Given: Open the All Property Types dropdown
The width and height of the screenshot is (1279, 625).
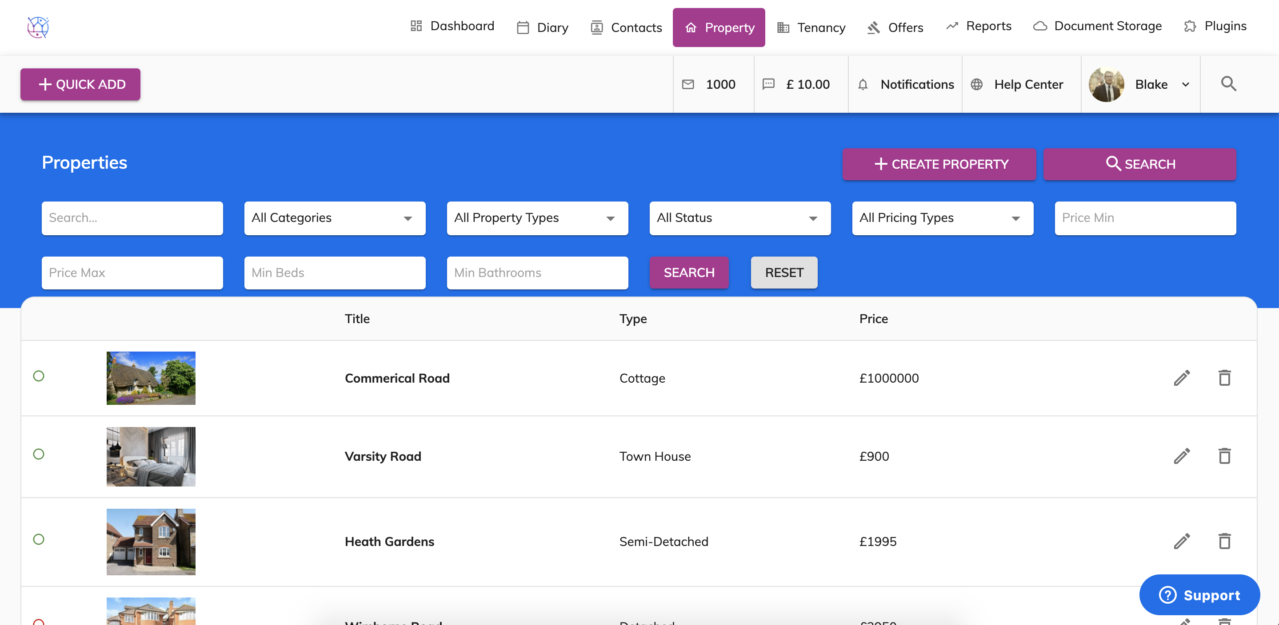Looking at the screenshot, I should [537, 218].
